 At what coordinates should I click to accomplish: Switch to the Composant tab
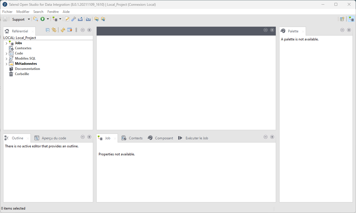pos(160,138)
